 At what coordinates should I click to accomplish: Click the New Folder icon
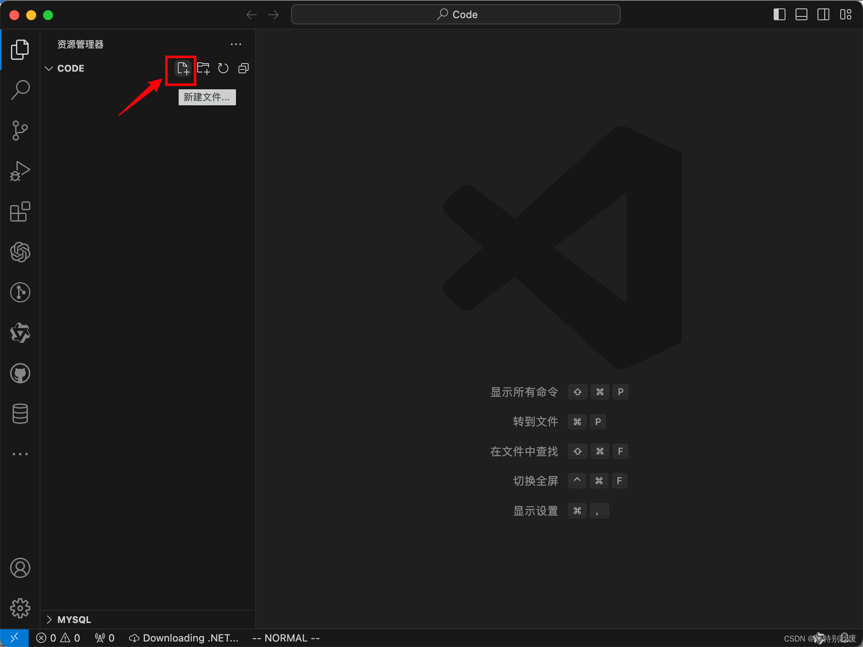(203, 68)
